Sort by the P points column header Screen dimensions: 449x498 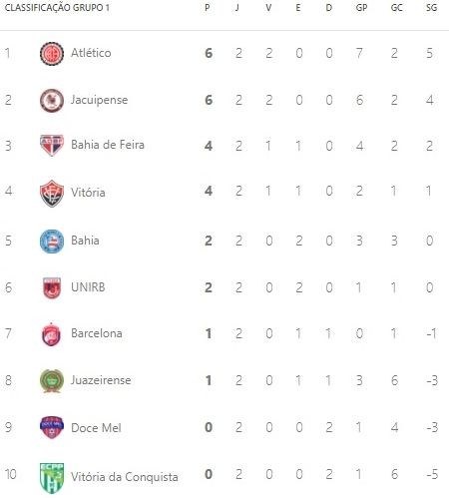coord(208,8)
